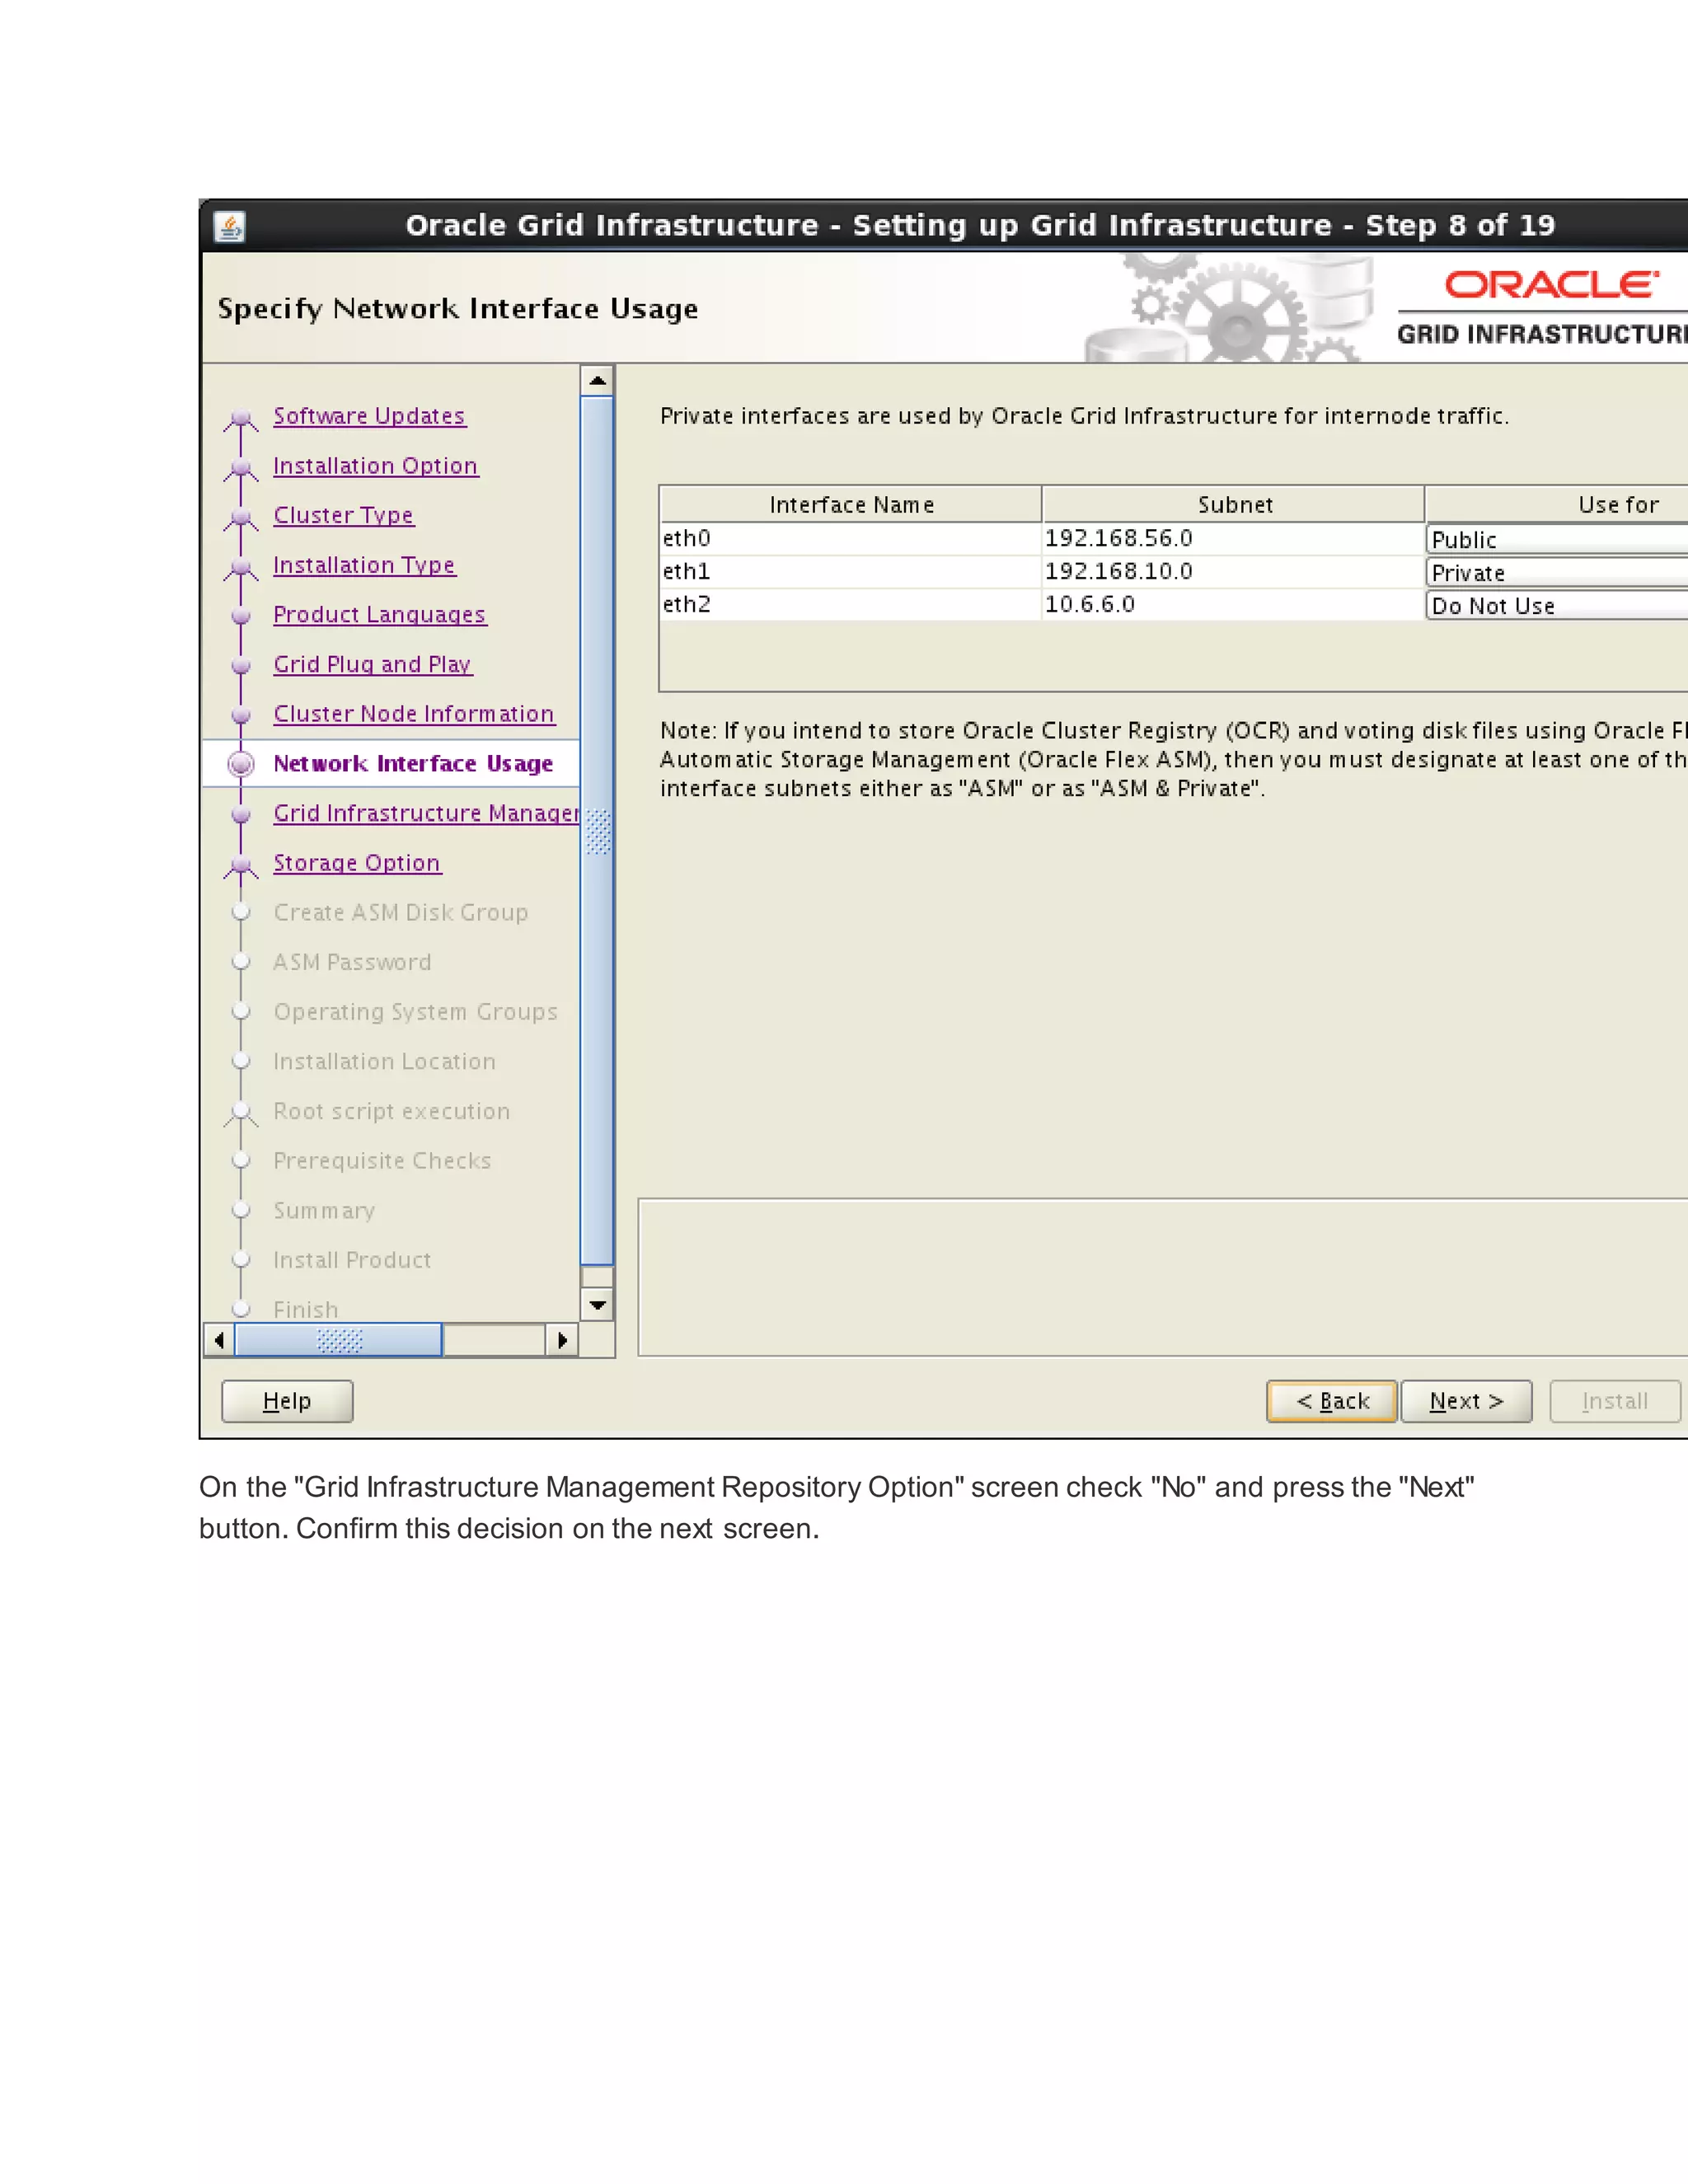The image size is (1688, 2184).
Task: Click the Subnet column header
Action: click(1234, 504)
